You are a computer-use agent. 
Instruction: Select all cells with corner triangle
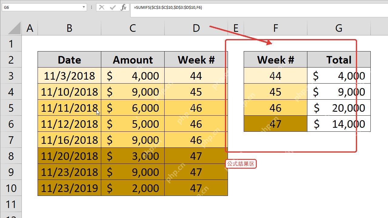(14, 28)
